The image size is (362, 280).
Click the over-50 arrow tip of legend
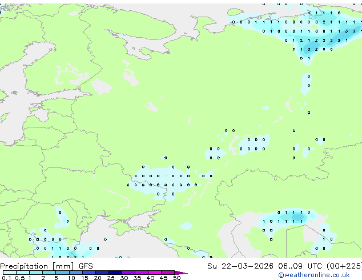pyautogui.click(x=181, y=273)
